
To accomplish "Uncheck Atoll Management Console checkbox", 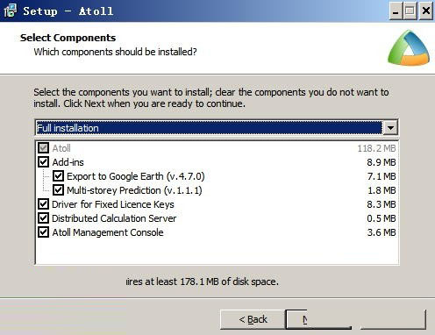I will (43, 232).
